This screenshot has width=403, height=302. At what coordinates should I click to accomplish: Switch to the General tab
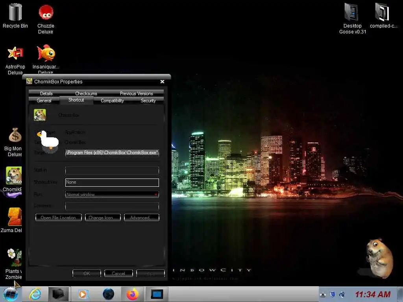tap(44, 101)
